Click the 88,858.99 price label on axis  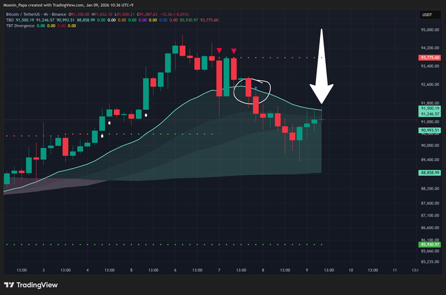(429, 172)
